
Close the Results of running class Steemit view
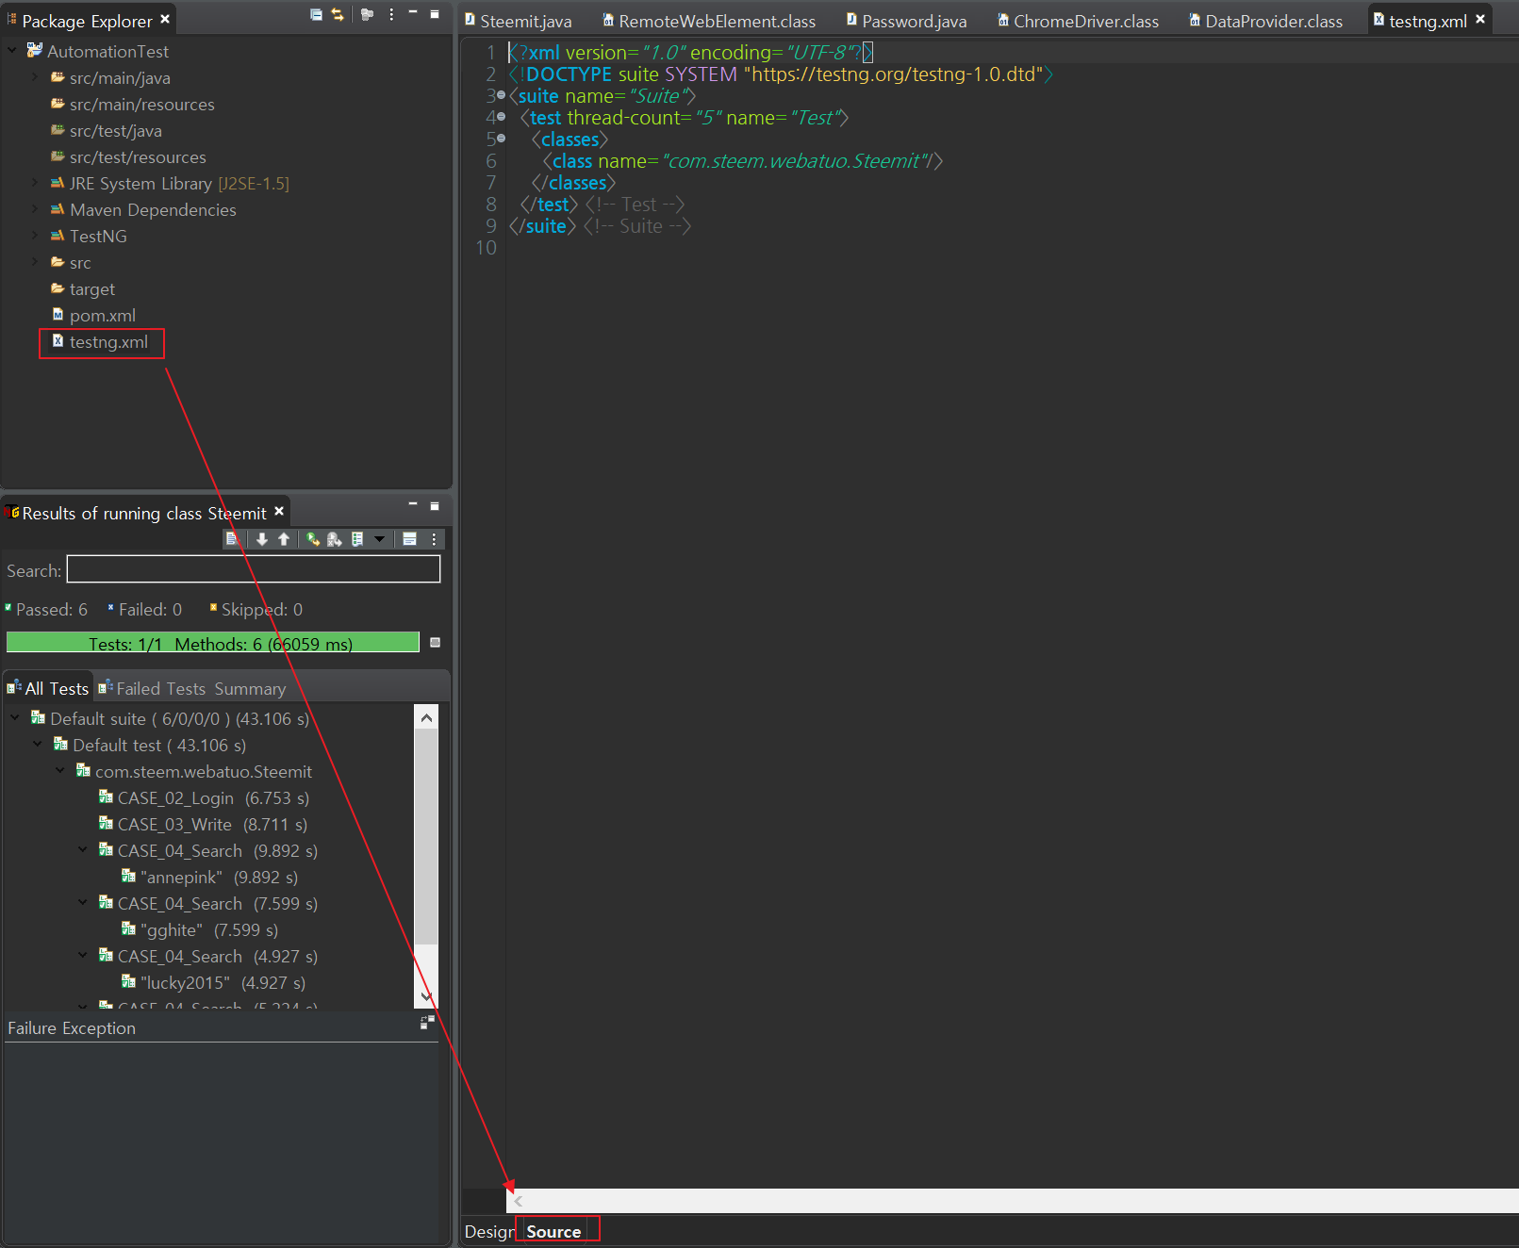279,511
